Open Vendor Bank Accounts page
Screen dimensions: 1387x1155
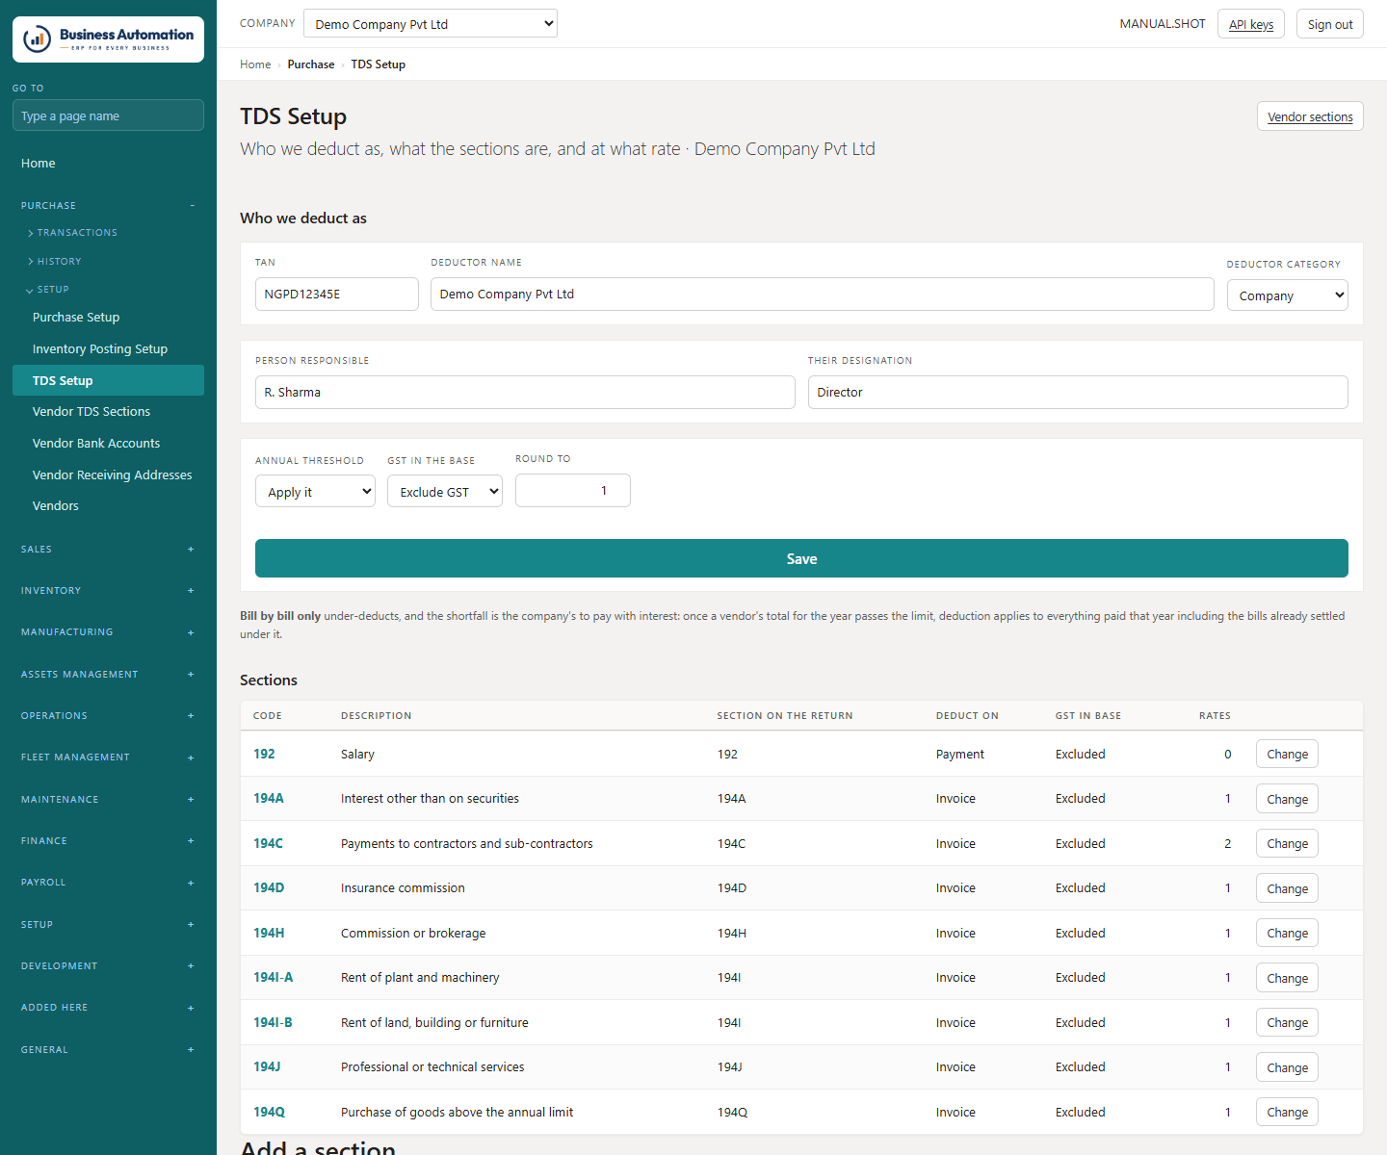pyautogui.click(x=108, y=444)
